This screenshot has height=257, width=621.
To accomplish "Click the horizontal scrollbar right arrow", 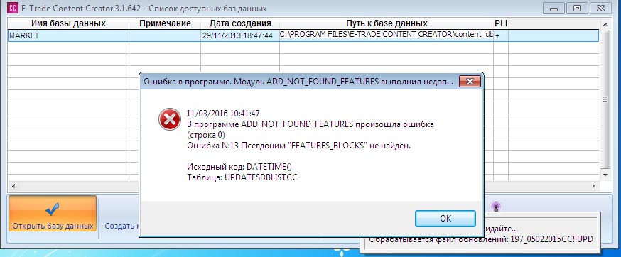I will coord(594,185).
